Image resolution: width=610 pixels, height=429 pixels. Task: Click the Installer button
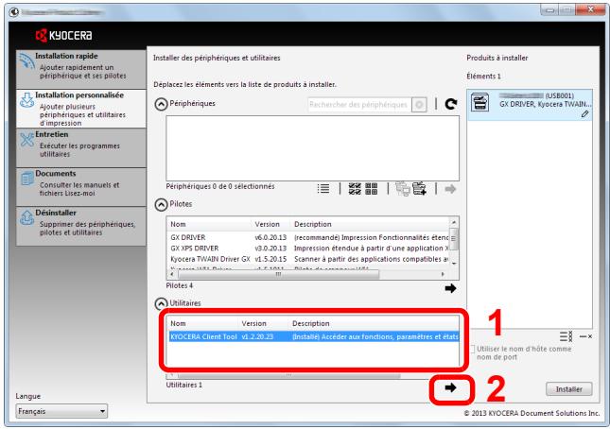click(x=568, y=389)
